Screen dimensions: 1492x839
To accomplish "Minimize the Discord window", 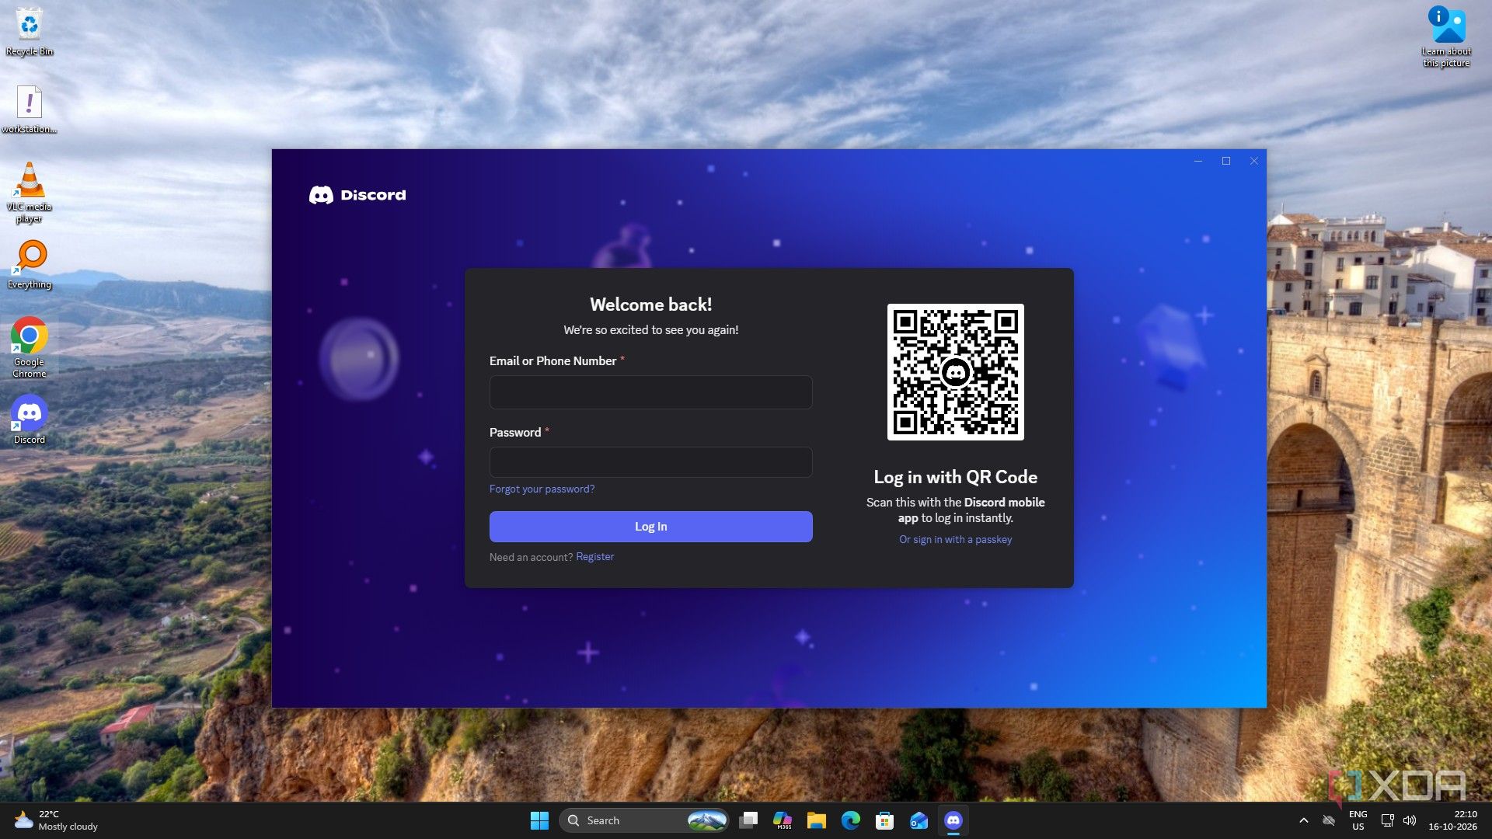I will tap(1198, 161).
